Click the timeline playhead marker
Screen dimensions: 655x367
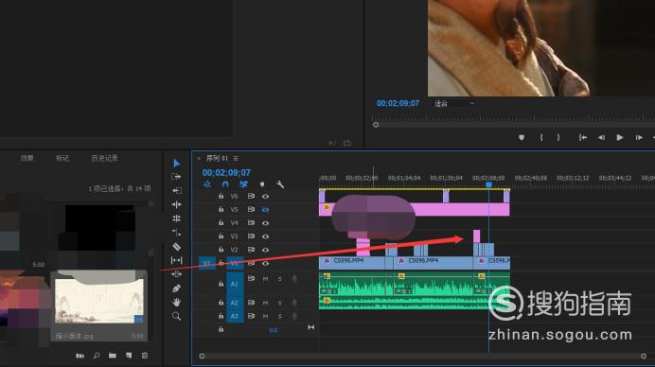488,184
